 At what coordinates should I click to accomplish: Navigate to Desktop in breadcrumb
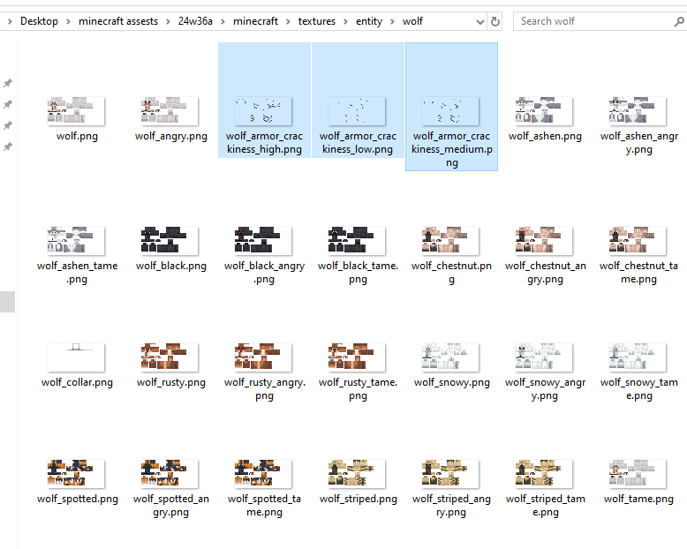39,21
